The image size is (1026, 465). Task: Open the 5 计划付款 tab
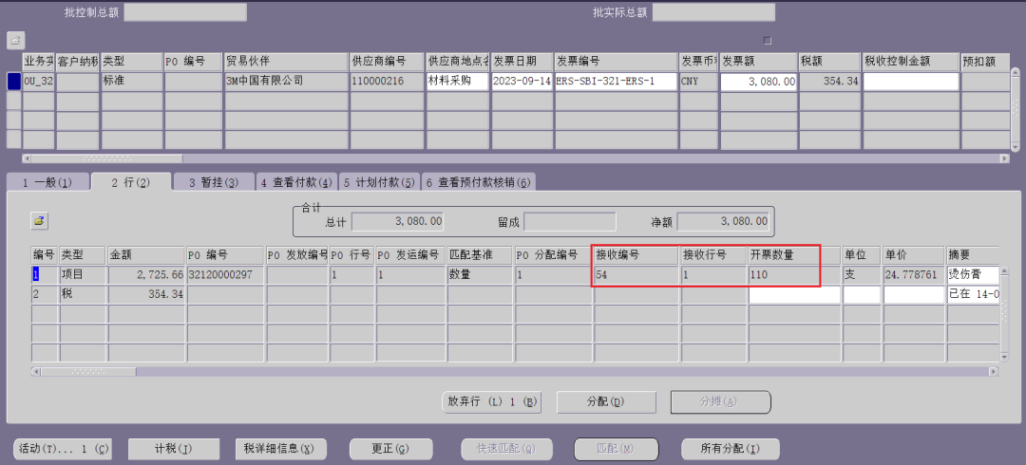tap(379, 182)
